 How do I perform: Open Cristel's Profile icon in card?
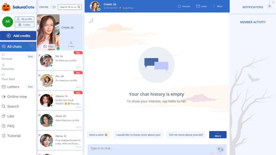71,43
